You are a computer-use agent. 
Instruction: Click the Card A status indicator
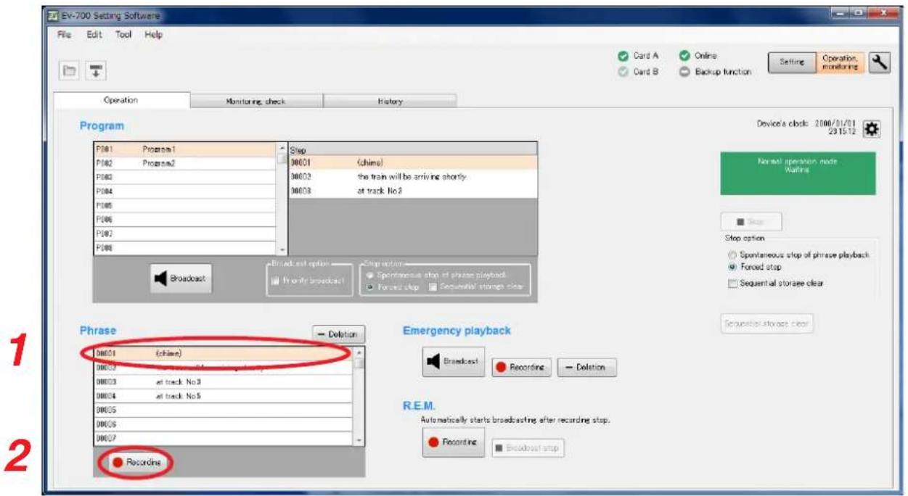(x=638, y=56)
